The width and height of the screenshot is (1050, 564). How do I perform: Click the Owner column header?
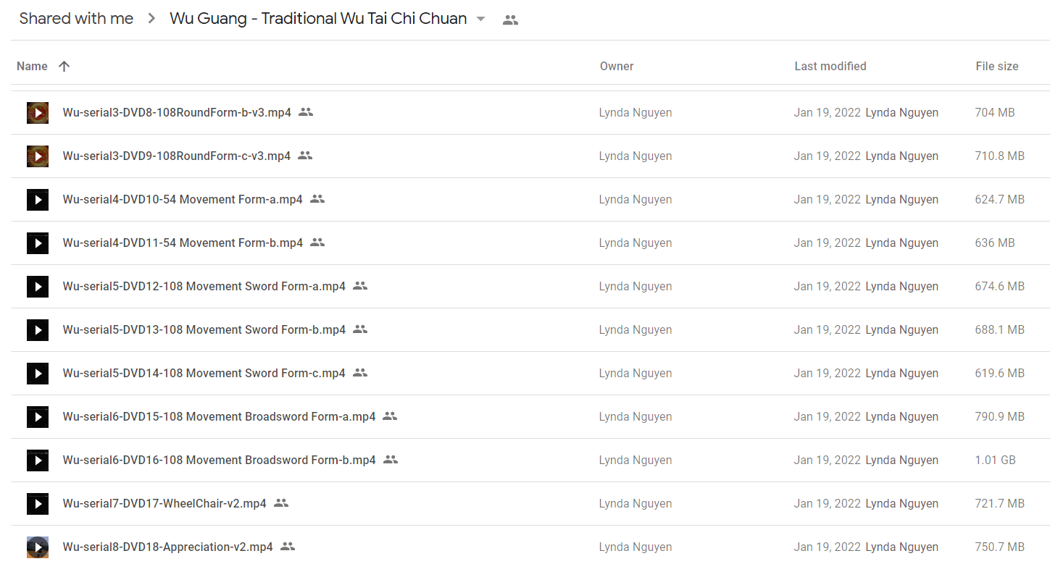click(617, 66)
